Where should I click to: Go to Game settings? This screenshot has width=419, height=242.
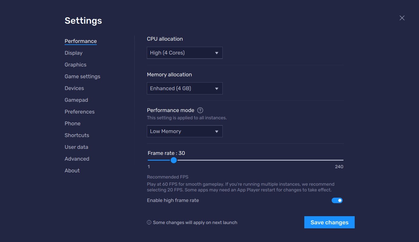coord(82,77)
